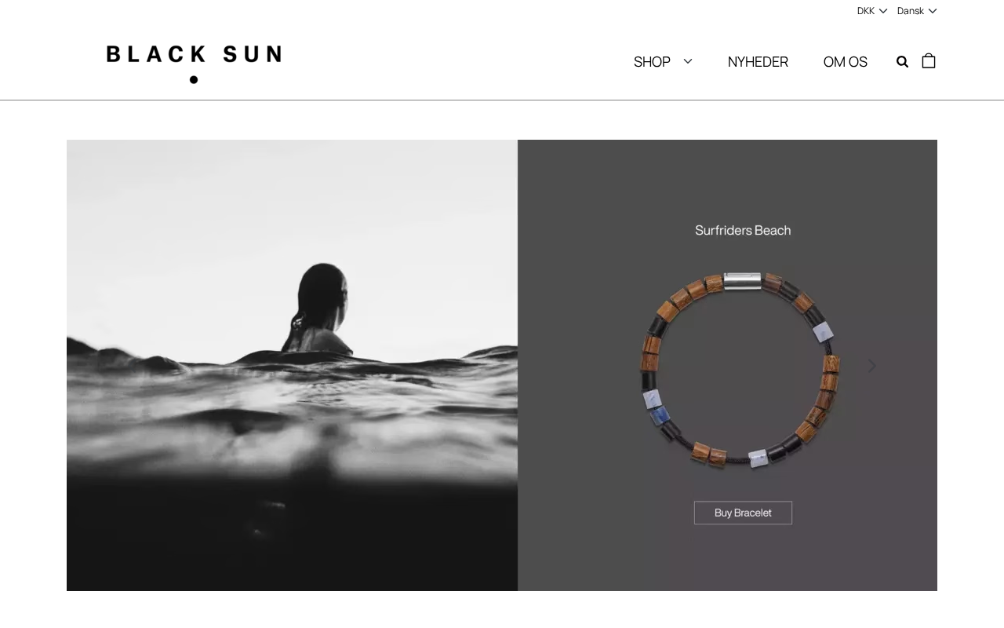Click the black dot under the logo
Screen dimensions: 1004x628
pos(194,79)
